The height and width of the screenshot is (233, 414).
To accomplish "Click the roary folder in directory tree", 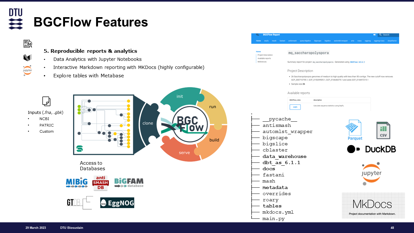I will [x=270, y=200].
